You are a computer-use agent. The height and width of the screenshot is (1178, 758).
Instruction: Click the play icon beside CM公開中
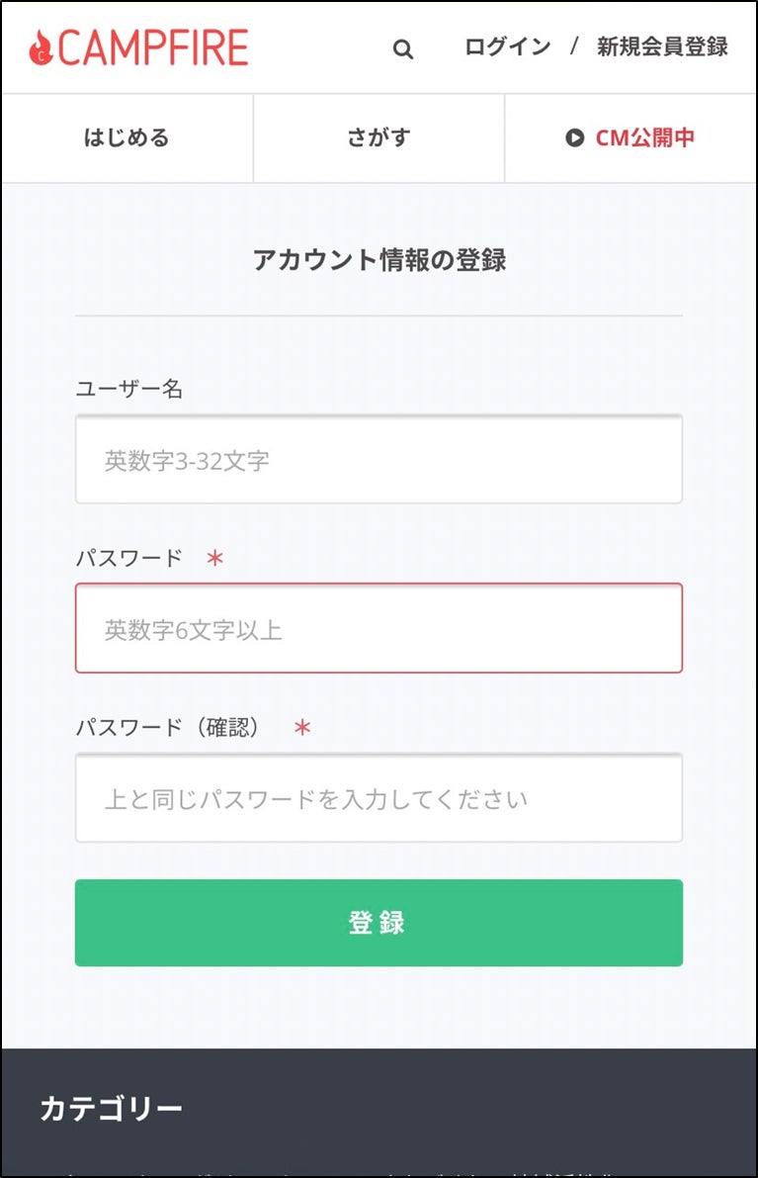574,137
